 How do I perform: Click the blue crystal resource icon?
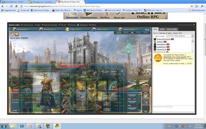click(x=94, y=29)
